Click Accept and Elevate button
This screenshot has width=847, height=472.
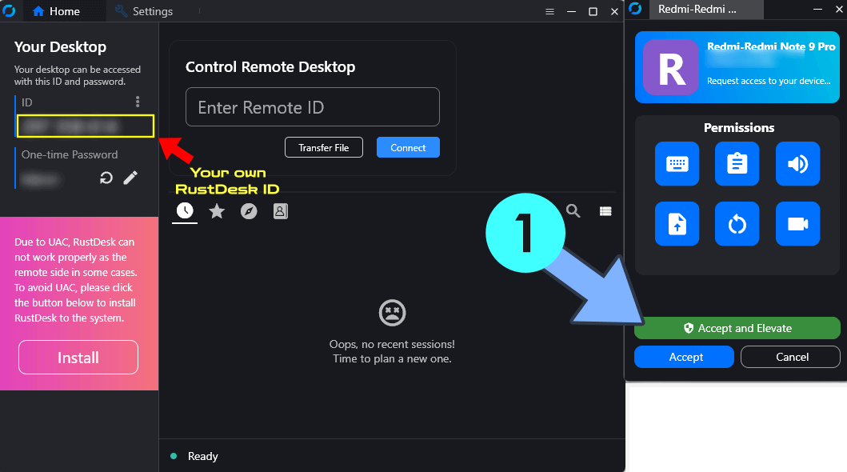point(737,328)
